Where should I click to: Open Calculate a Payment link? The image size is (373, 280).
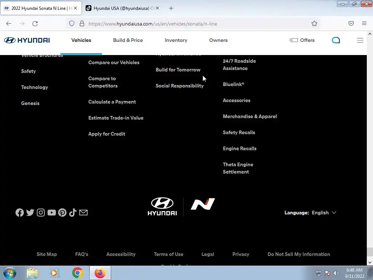tap(112, 102)
